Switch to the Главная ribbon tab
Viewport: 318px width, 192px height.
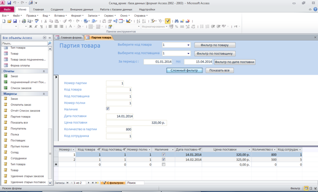point(38,9)
